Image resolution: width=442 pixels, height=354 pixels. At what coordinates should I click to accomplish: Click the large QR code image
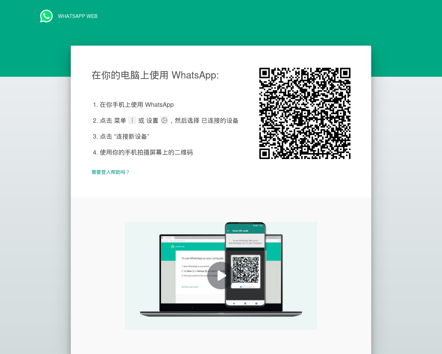pos(305,113)
